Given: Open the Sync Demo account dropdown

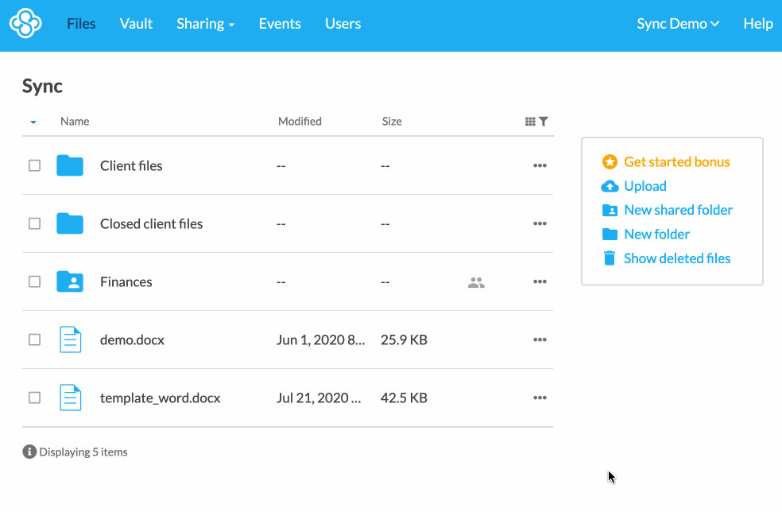Looking at the screenshot, I should [677, 24].
